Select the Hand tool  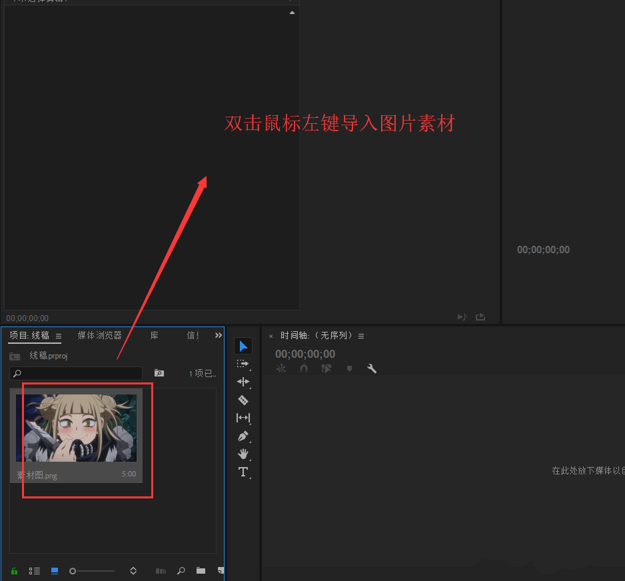click(243, 454)
